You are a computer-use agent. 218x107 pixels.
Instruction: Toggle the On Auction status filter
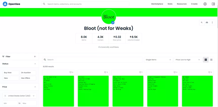[x=28, y=73]
